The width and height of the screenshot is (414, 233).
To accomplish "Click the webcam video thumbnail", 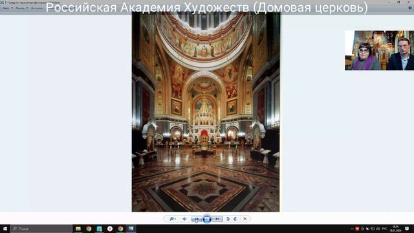I will click(x=380, y=50).
